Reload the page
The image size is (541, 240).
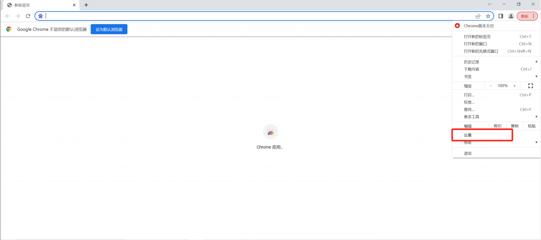(x=29, y=16)
